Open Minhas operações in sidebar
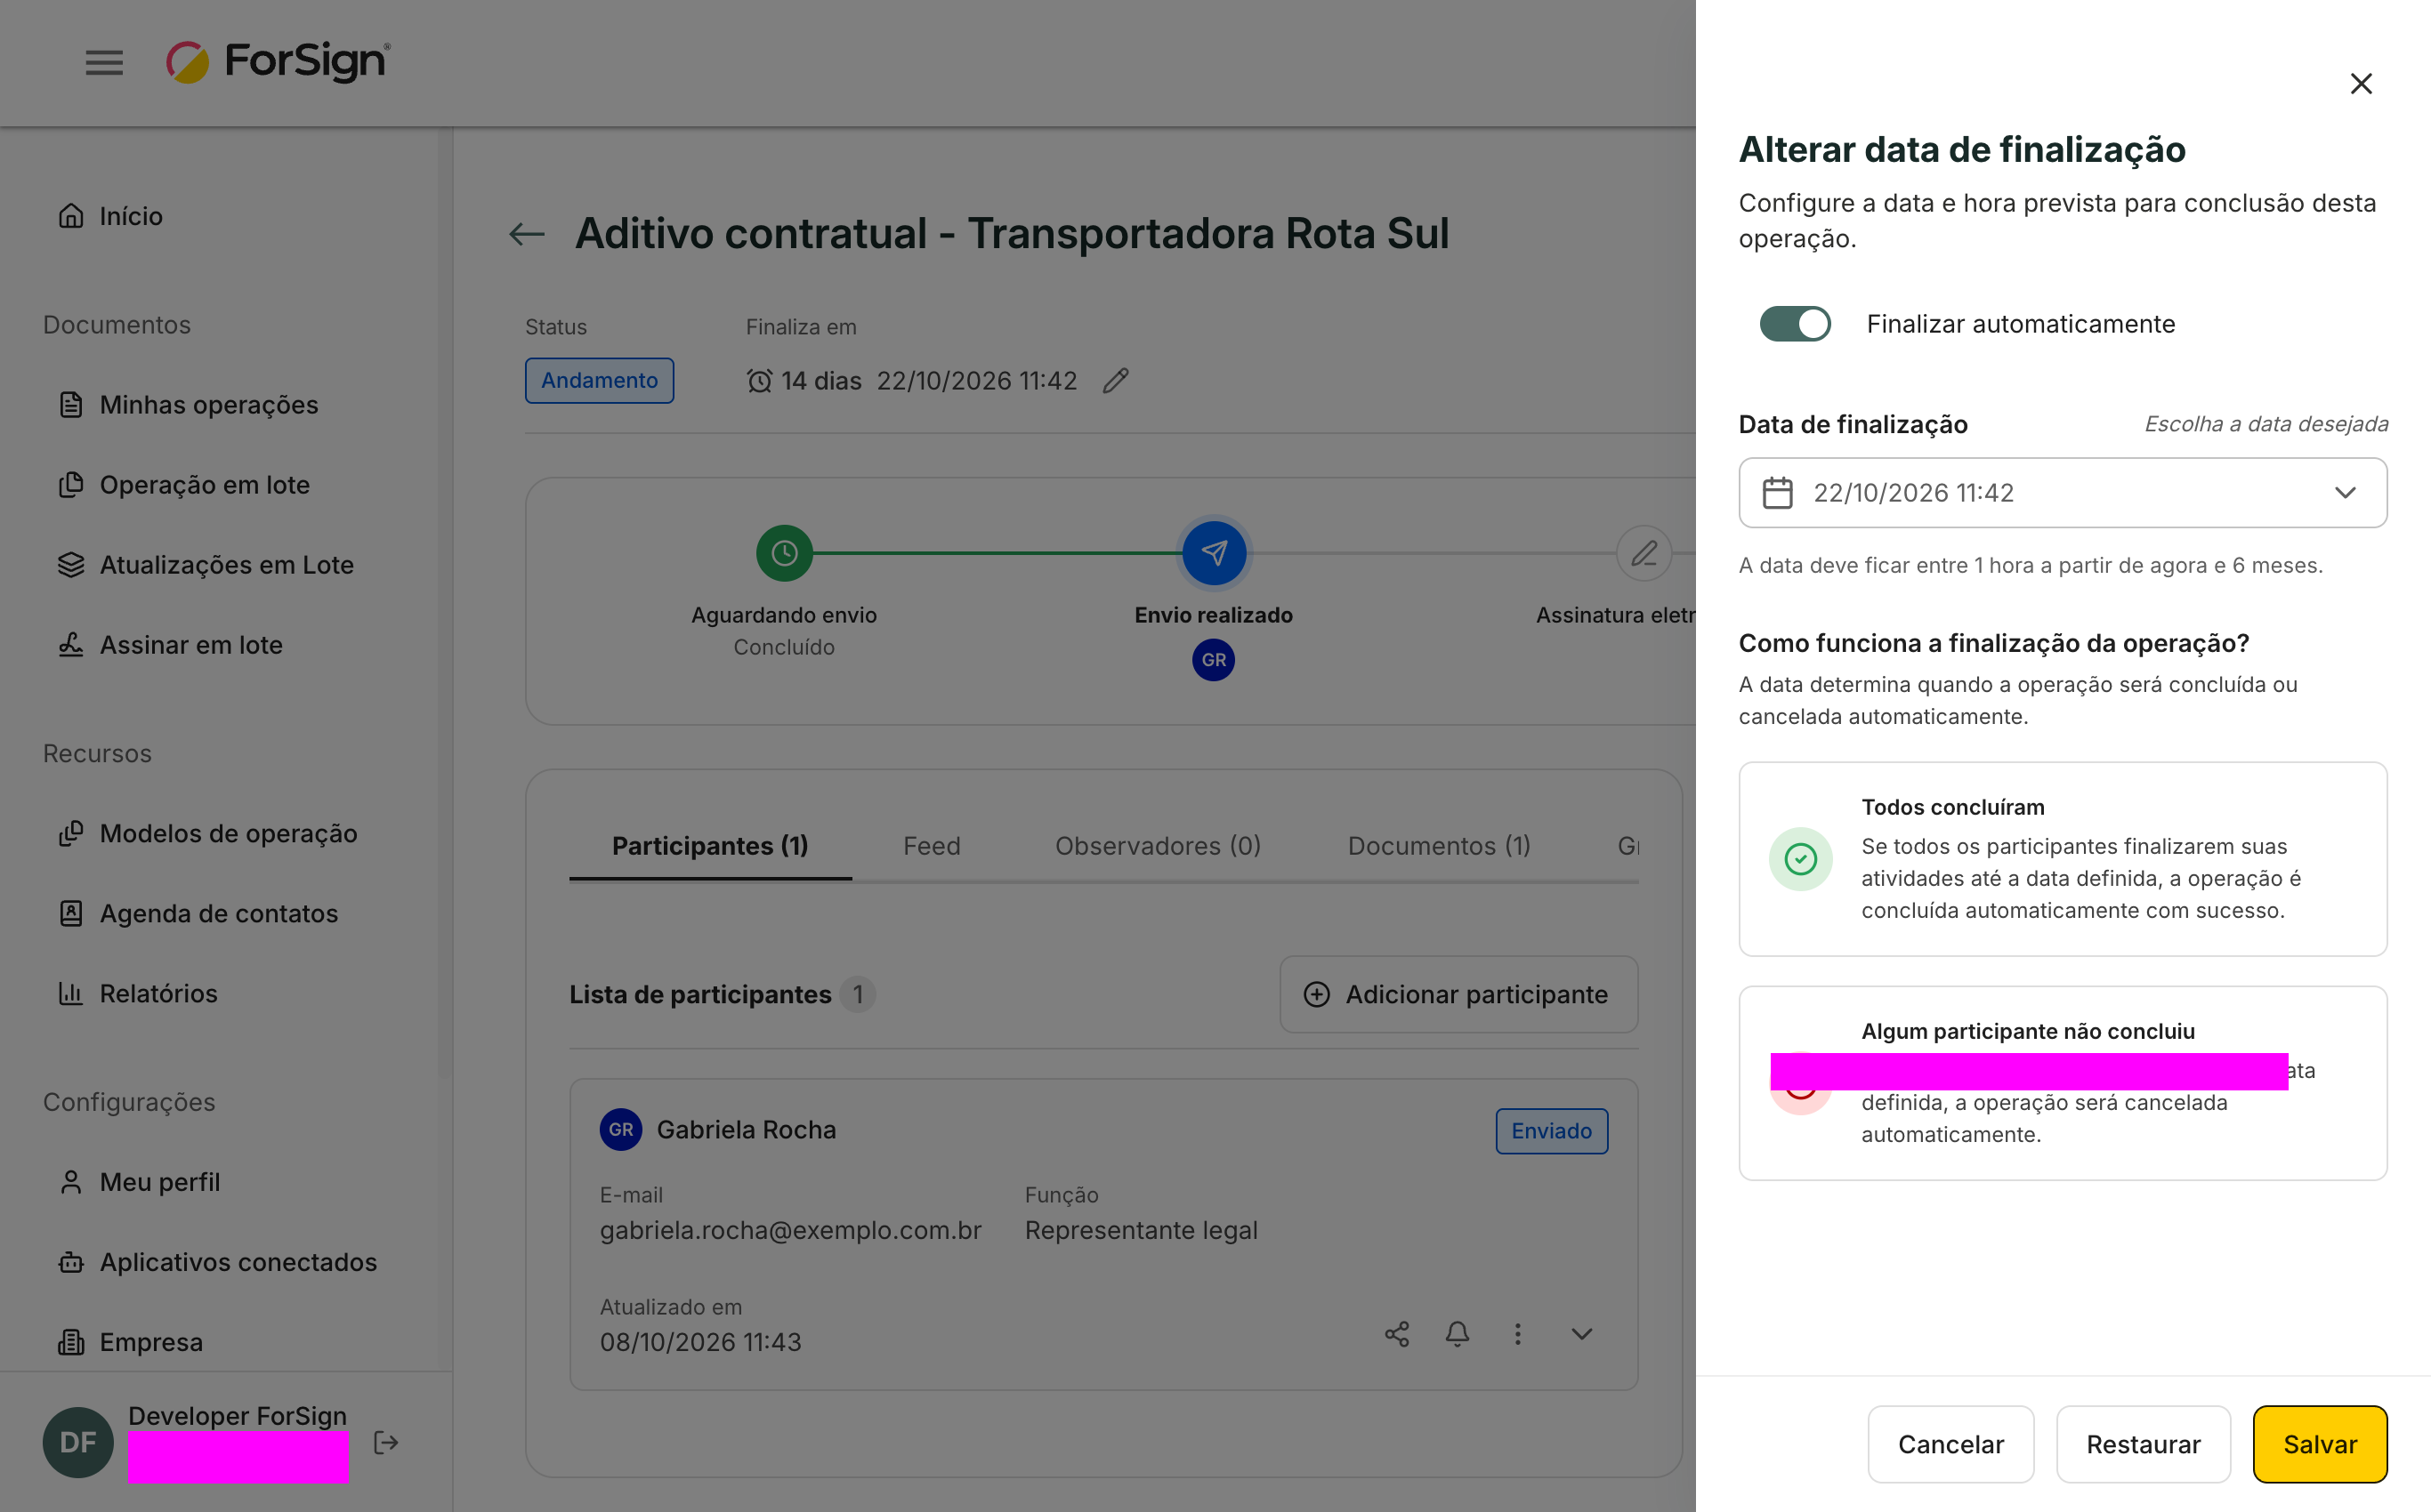The width and height of the screenshot is (2431, 1512). point(188,405)
